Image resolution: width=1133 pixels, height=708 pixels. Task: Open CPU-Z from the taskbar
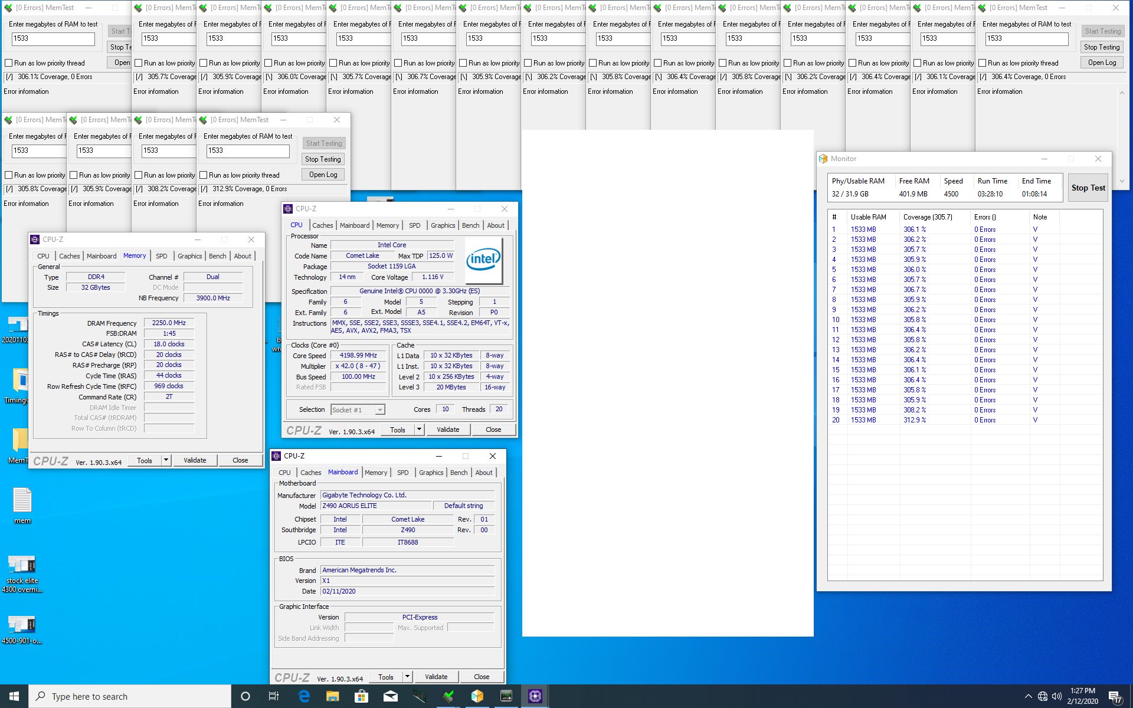coord(535,696)
